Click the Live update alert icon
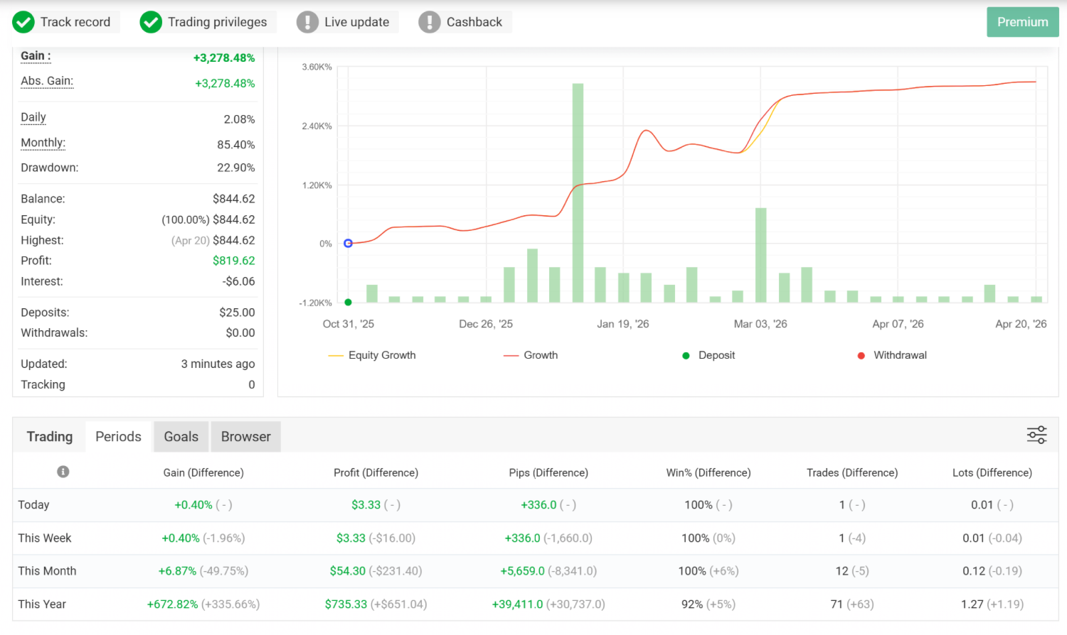 (x=307, y=22)
